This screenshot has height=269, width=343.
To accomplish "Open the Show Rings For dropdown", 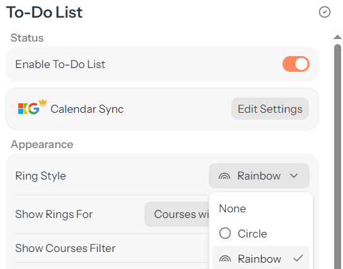I will [177, 214].
